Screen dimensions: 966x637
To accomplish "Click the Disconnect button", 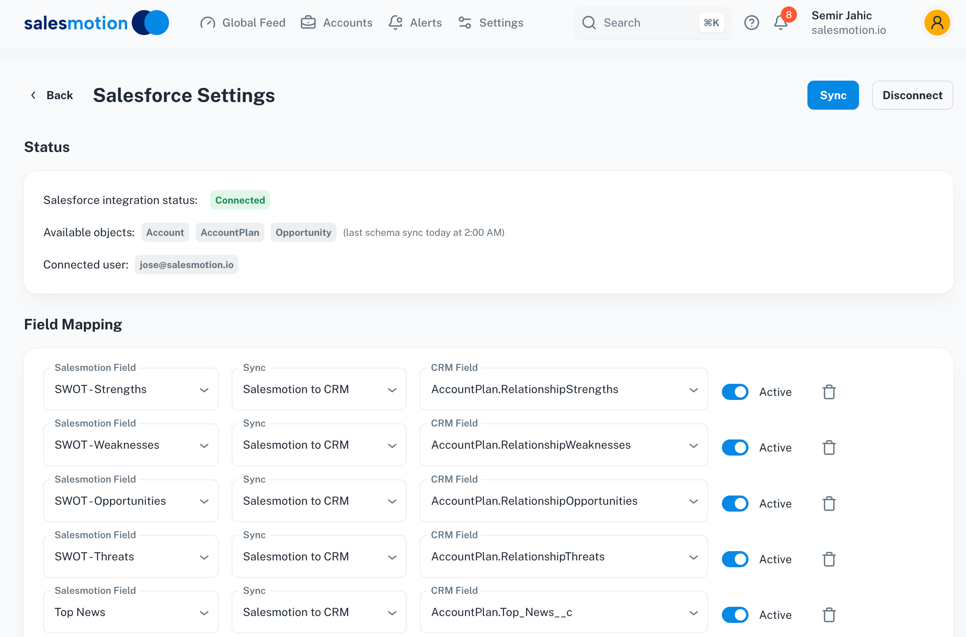I will point(912,95).
